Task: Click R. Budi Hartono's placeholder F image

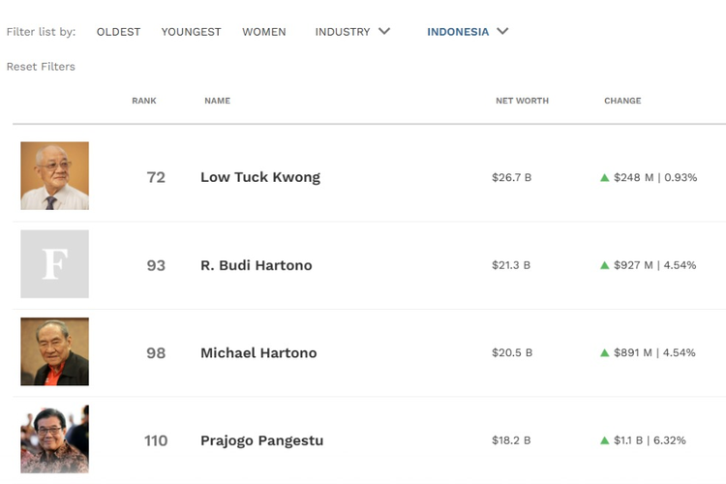Action: [54, 264]
